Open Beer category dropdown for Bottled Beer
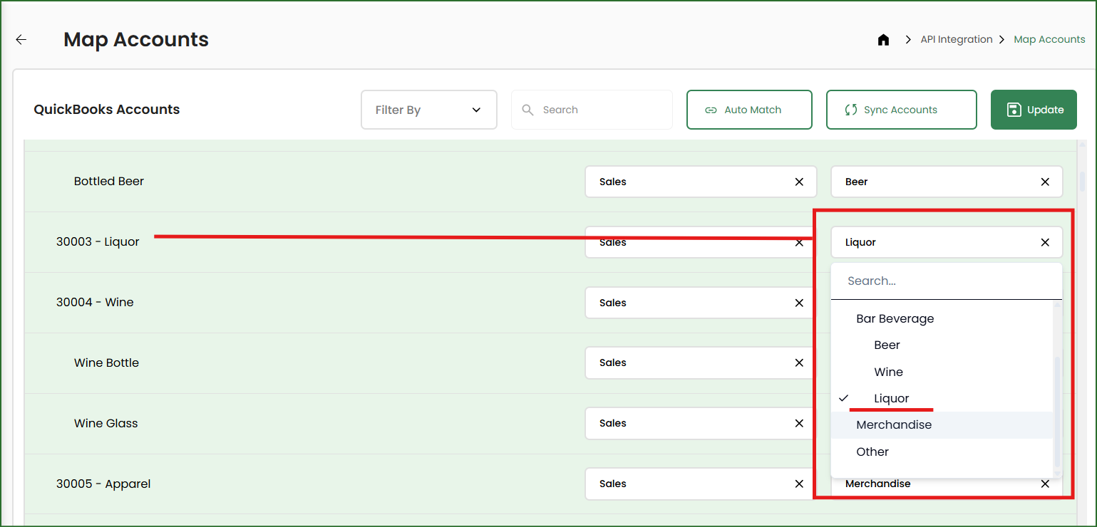 click(947, 182)
